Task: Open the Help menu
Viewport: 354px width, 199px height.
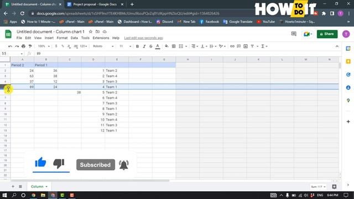Action: click(116, 38)
